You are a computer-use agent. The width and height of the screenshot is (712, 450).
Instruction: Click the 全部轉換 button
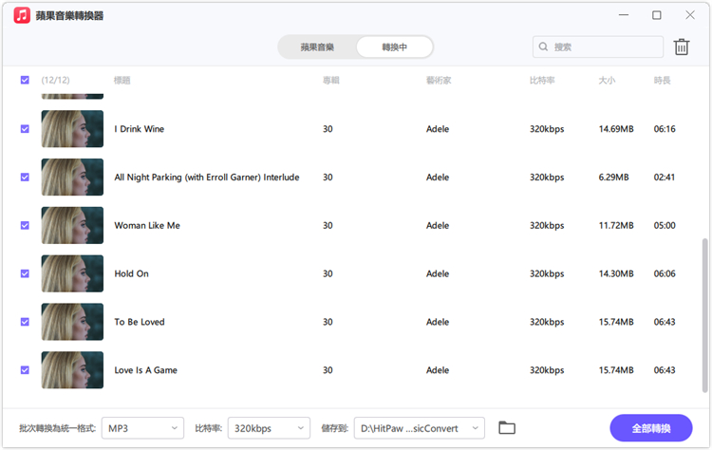(650, 428)
